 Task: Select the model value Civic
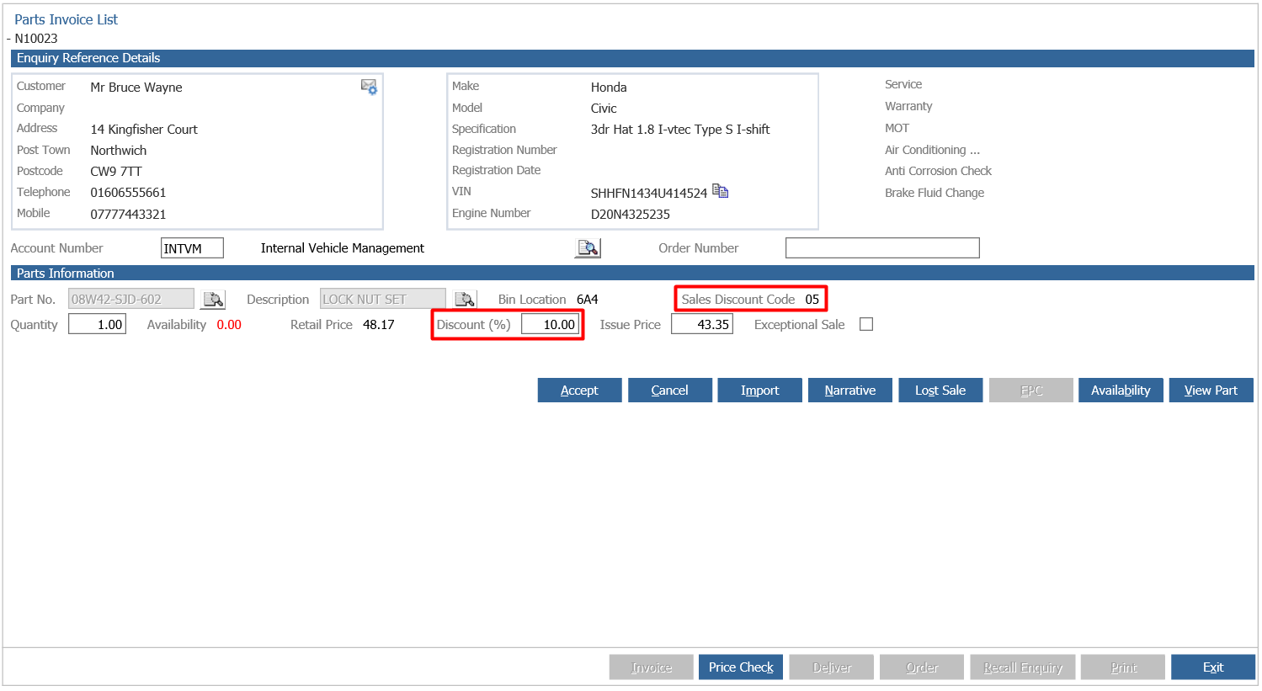pos(604,109)
